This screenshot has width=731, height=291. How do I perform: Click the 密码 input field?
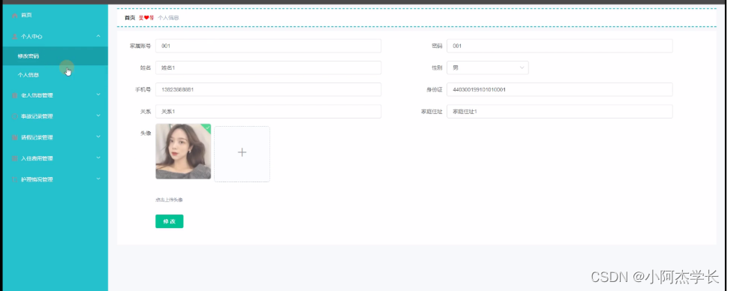coord(559,46)
